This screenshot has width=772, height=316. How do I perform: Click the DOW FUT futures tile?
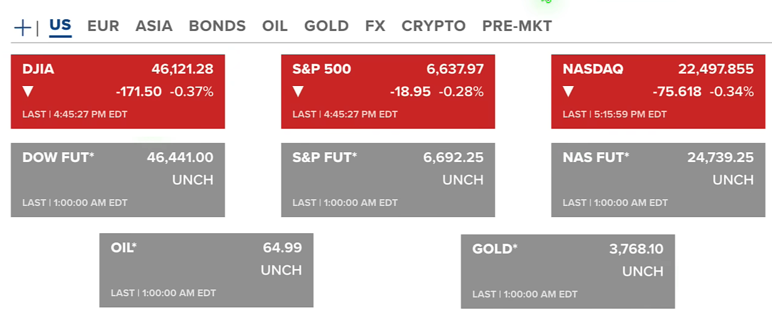coord(118,180)
